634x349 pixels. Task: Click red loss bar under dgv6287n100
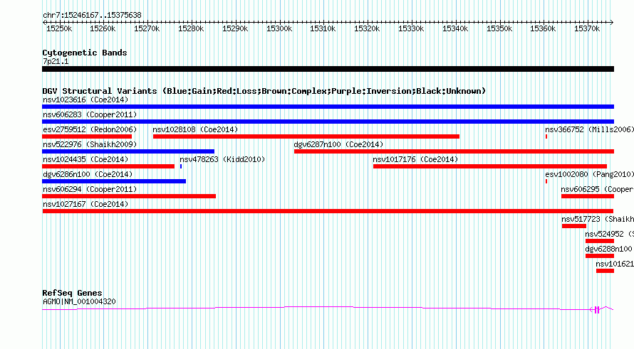(454, 151)
